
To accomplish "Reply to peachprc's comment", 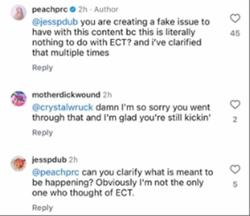I will pyautogui.click(x=42, y=68).
